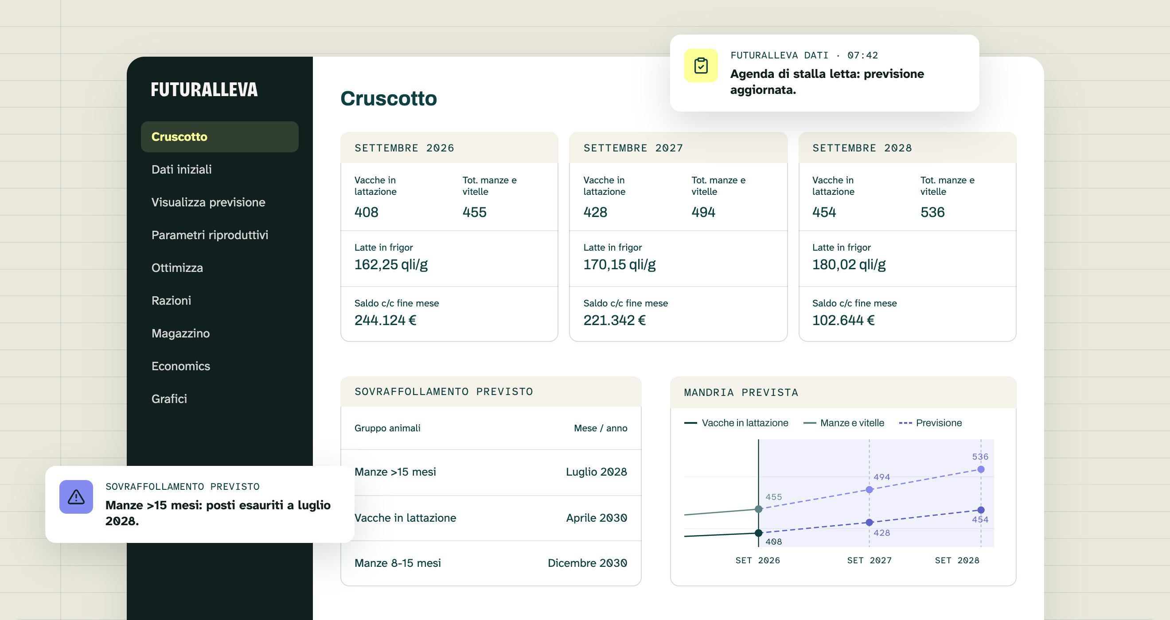The width and height of the screenshot is (1170, 620).
Task: Click the 'Gruppo animali' column header
Action: (387, 428)
